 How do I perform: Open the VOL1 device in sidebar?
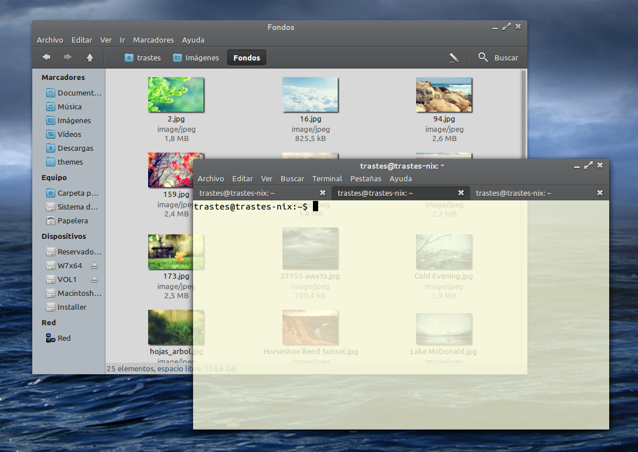pyautogui.click(x=62, y=279)
